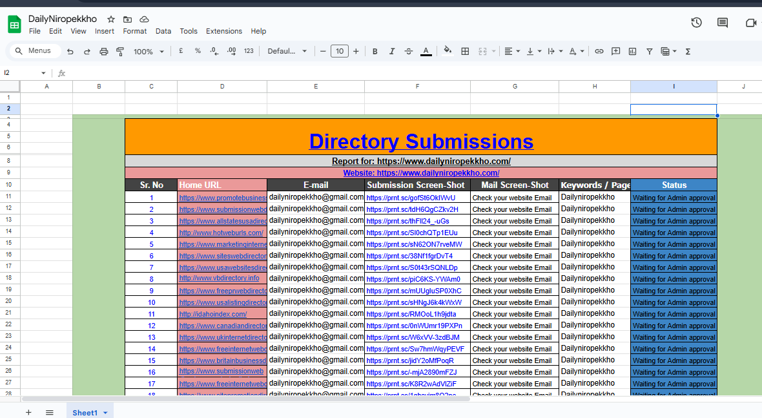Open the Extensions menu
The height and width of the screenshot is (418, 762).
click(x=223, y=31)
